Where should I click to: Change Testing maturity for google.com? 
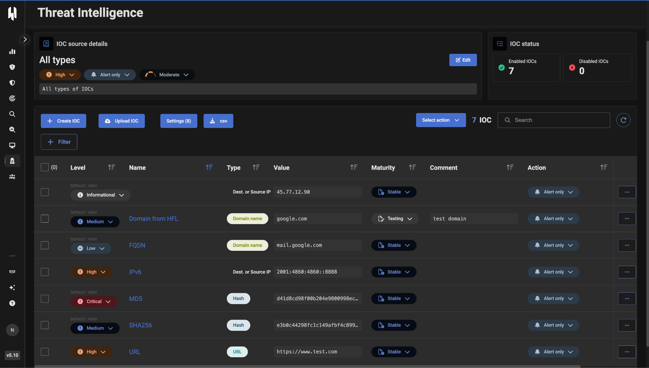coord(395,219)
